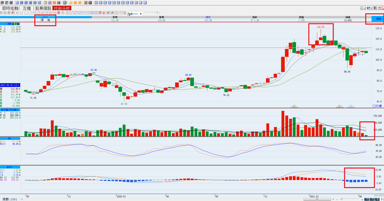Click the MACD indicator panel header
This screenshot has height=201, width=384.
coord(10,167)
